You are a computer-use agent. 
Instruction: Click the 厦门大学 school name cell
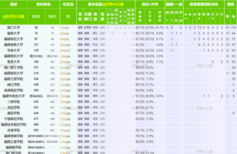[x=13, y=28]
